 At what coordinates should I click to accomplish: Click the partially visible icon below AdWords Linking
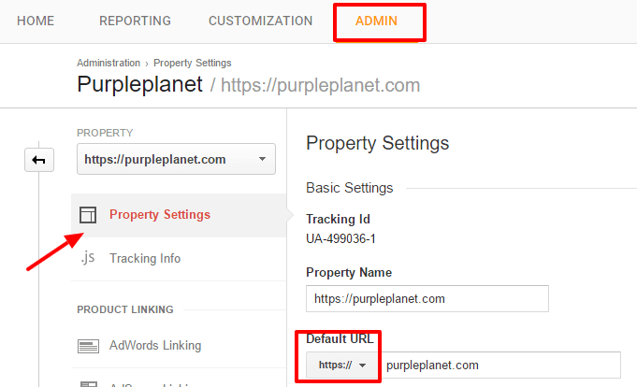point(88,382)
